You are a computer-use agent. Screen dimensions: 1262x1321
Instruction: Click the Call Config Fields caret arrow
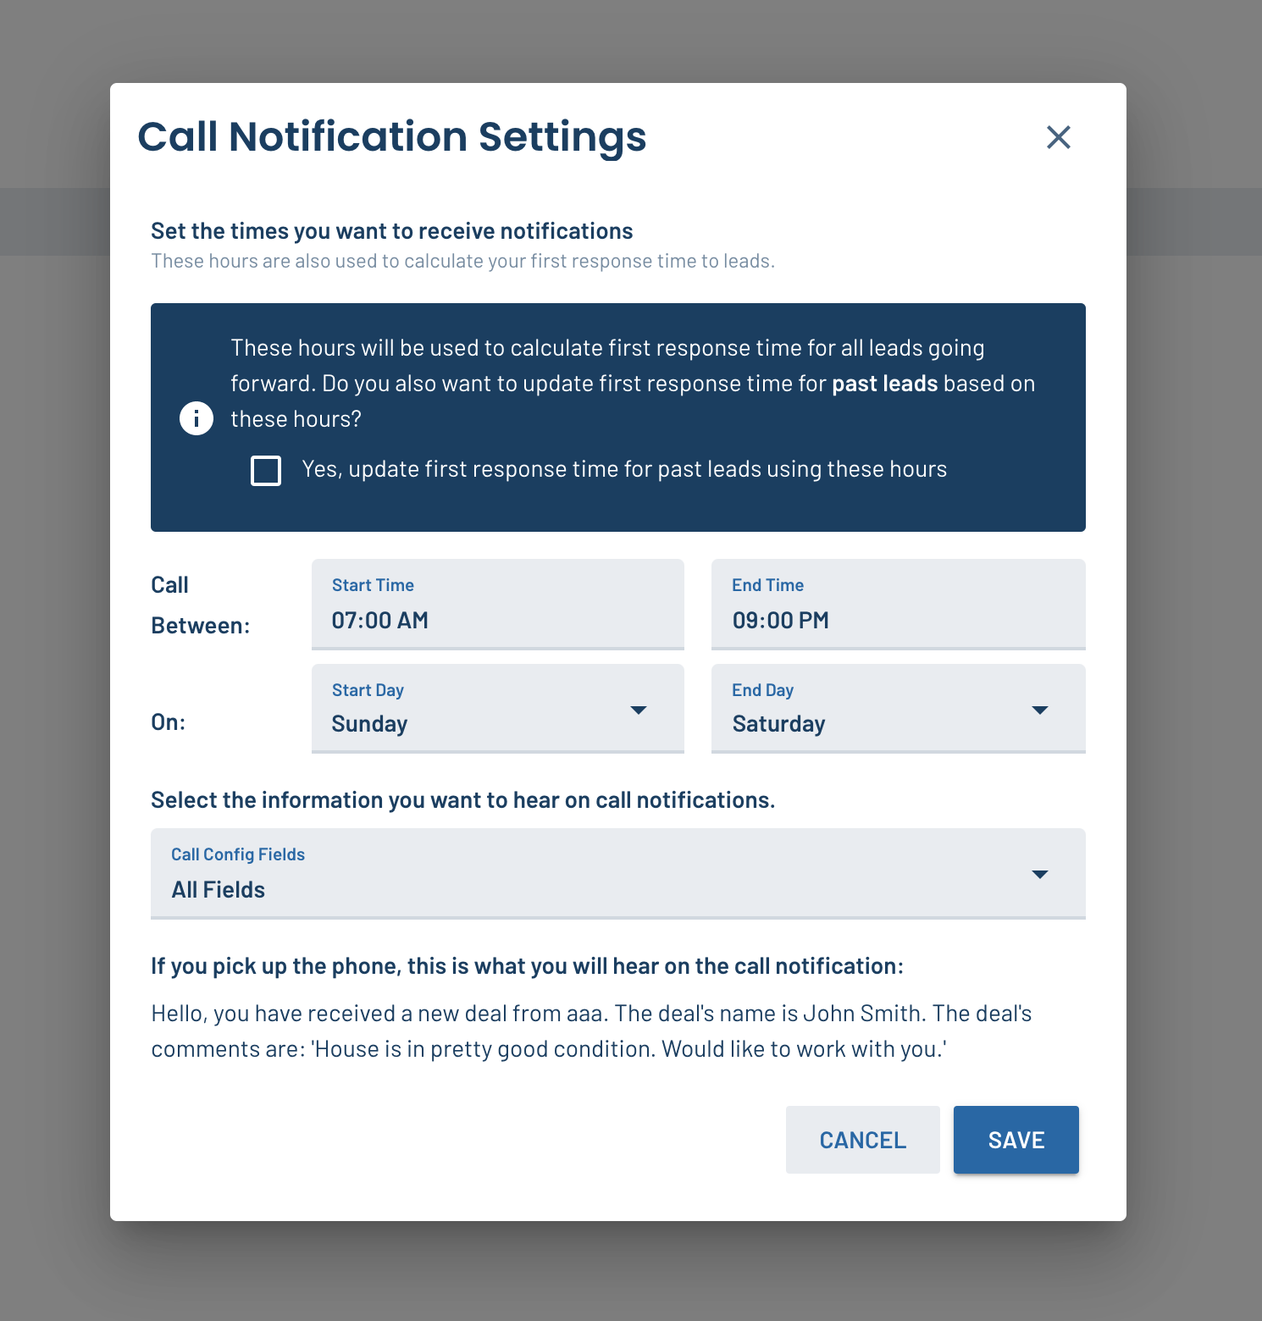[x=1040, y=874]
